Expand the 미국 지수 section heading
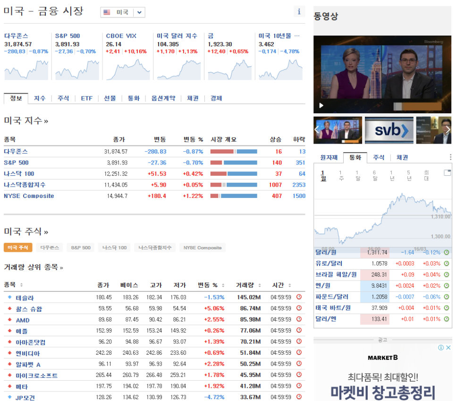456x401 pixels. 26,120
